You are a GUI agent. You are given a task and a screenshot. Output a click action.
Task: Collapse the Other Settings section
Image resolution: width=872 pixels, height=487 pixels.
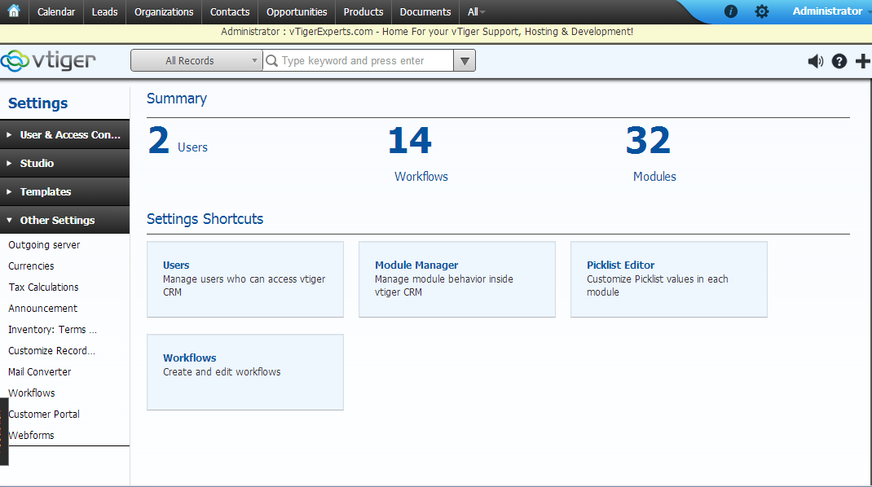(x=65, y=221)
